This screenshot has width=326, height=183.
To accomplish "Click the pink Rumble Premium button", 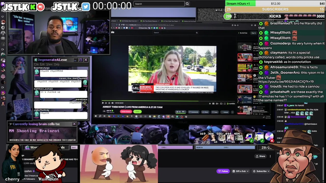I will tap(126, 112).
